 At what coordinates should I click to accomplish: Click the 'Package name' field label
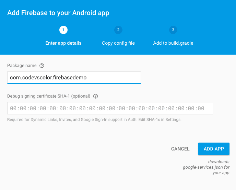pyautogui.click(x=22, y=66)
